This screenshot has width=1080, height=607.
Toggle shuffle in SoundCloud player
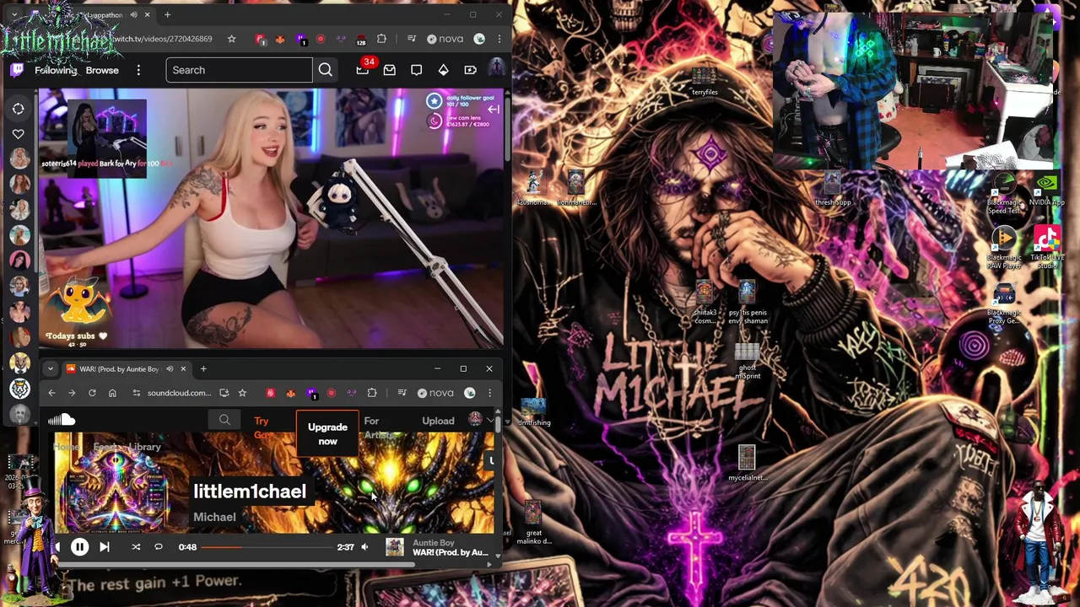pyautogui.click(x=136, y=547)
